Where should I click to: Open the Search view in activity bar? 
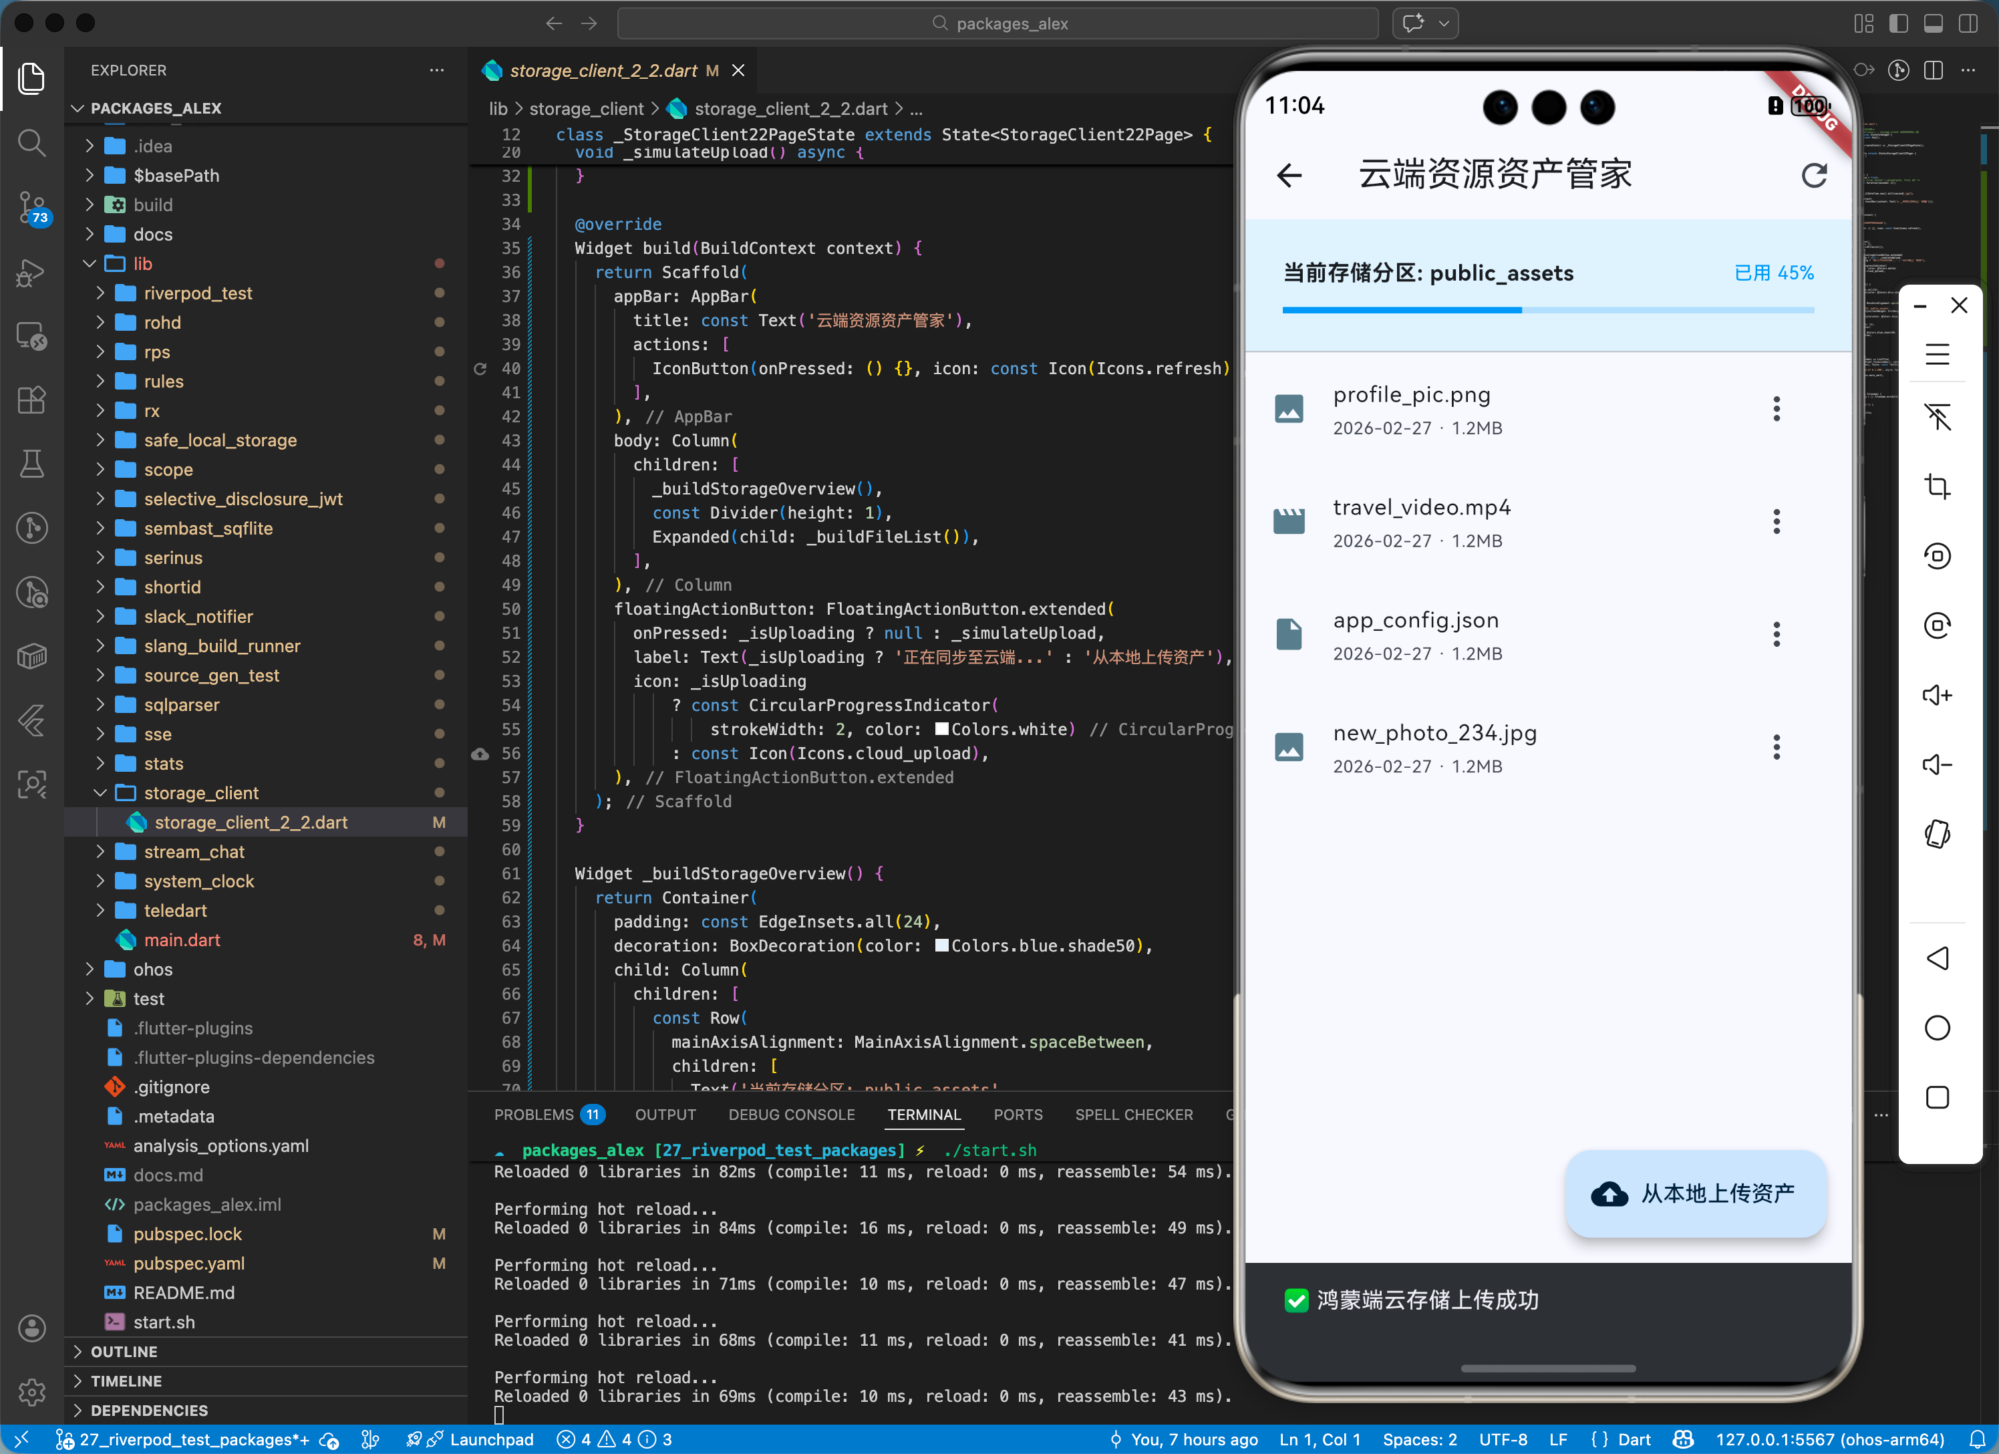click(31, 143)
